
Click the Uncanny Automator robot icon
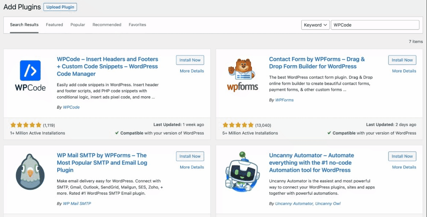pos(242,172)
